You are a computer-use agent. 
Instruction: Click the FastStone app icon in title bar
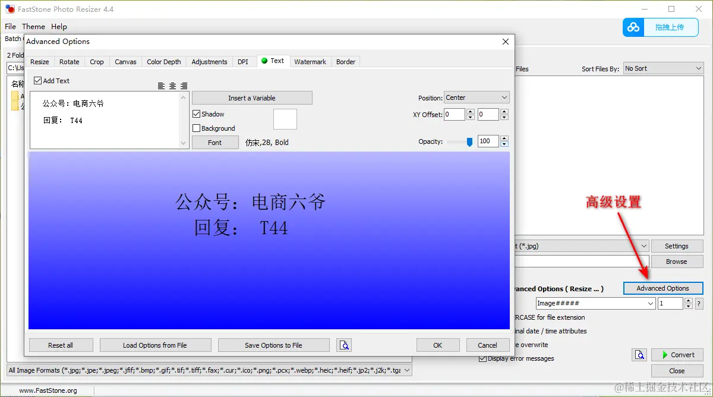point(10,9)
